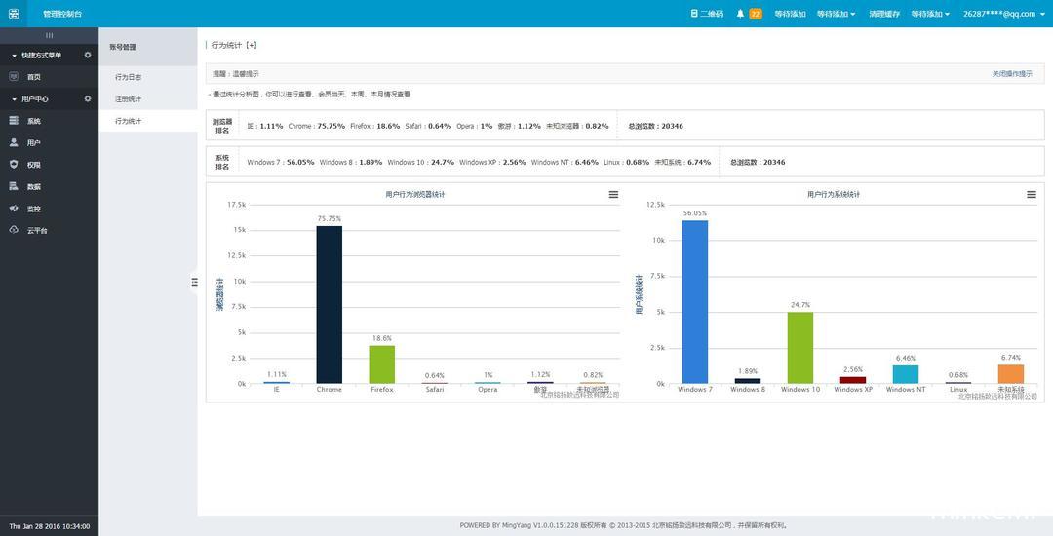Click the orange 22 notification badge
1053x536 pixels.
click(x=756, y=14)
